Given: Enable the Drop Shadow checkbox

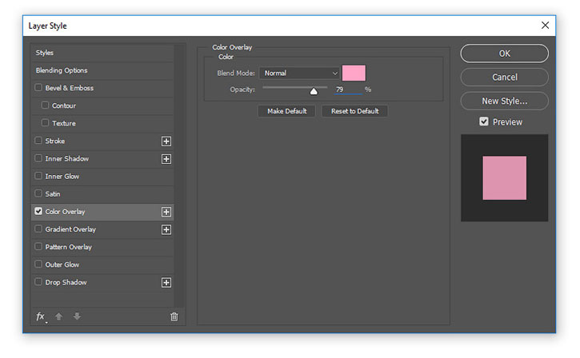Looking at the screenshot, I should [x=38, y=281].
